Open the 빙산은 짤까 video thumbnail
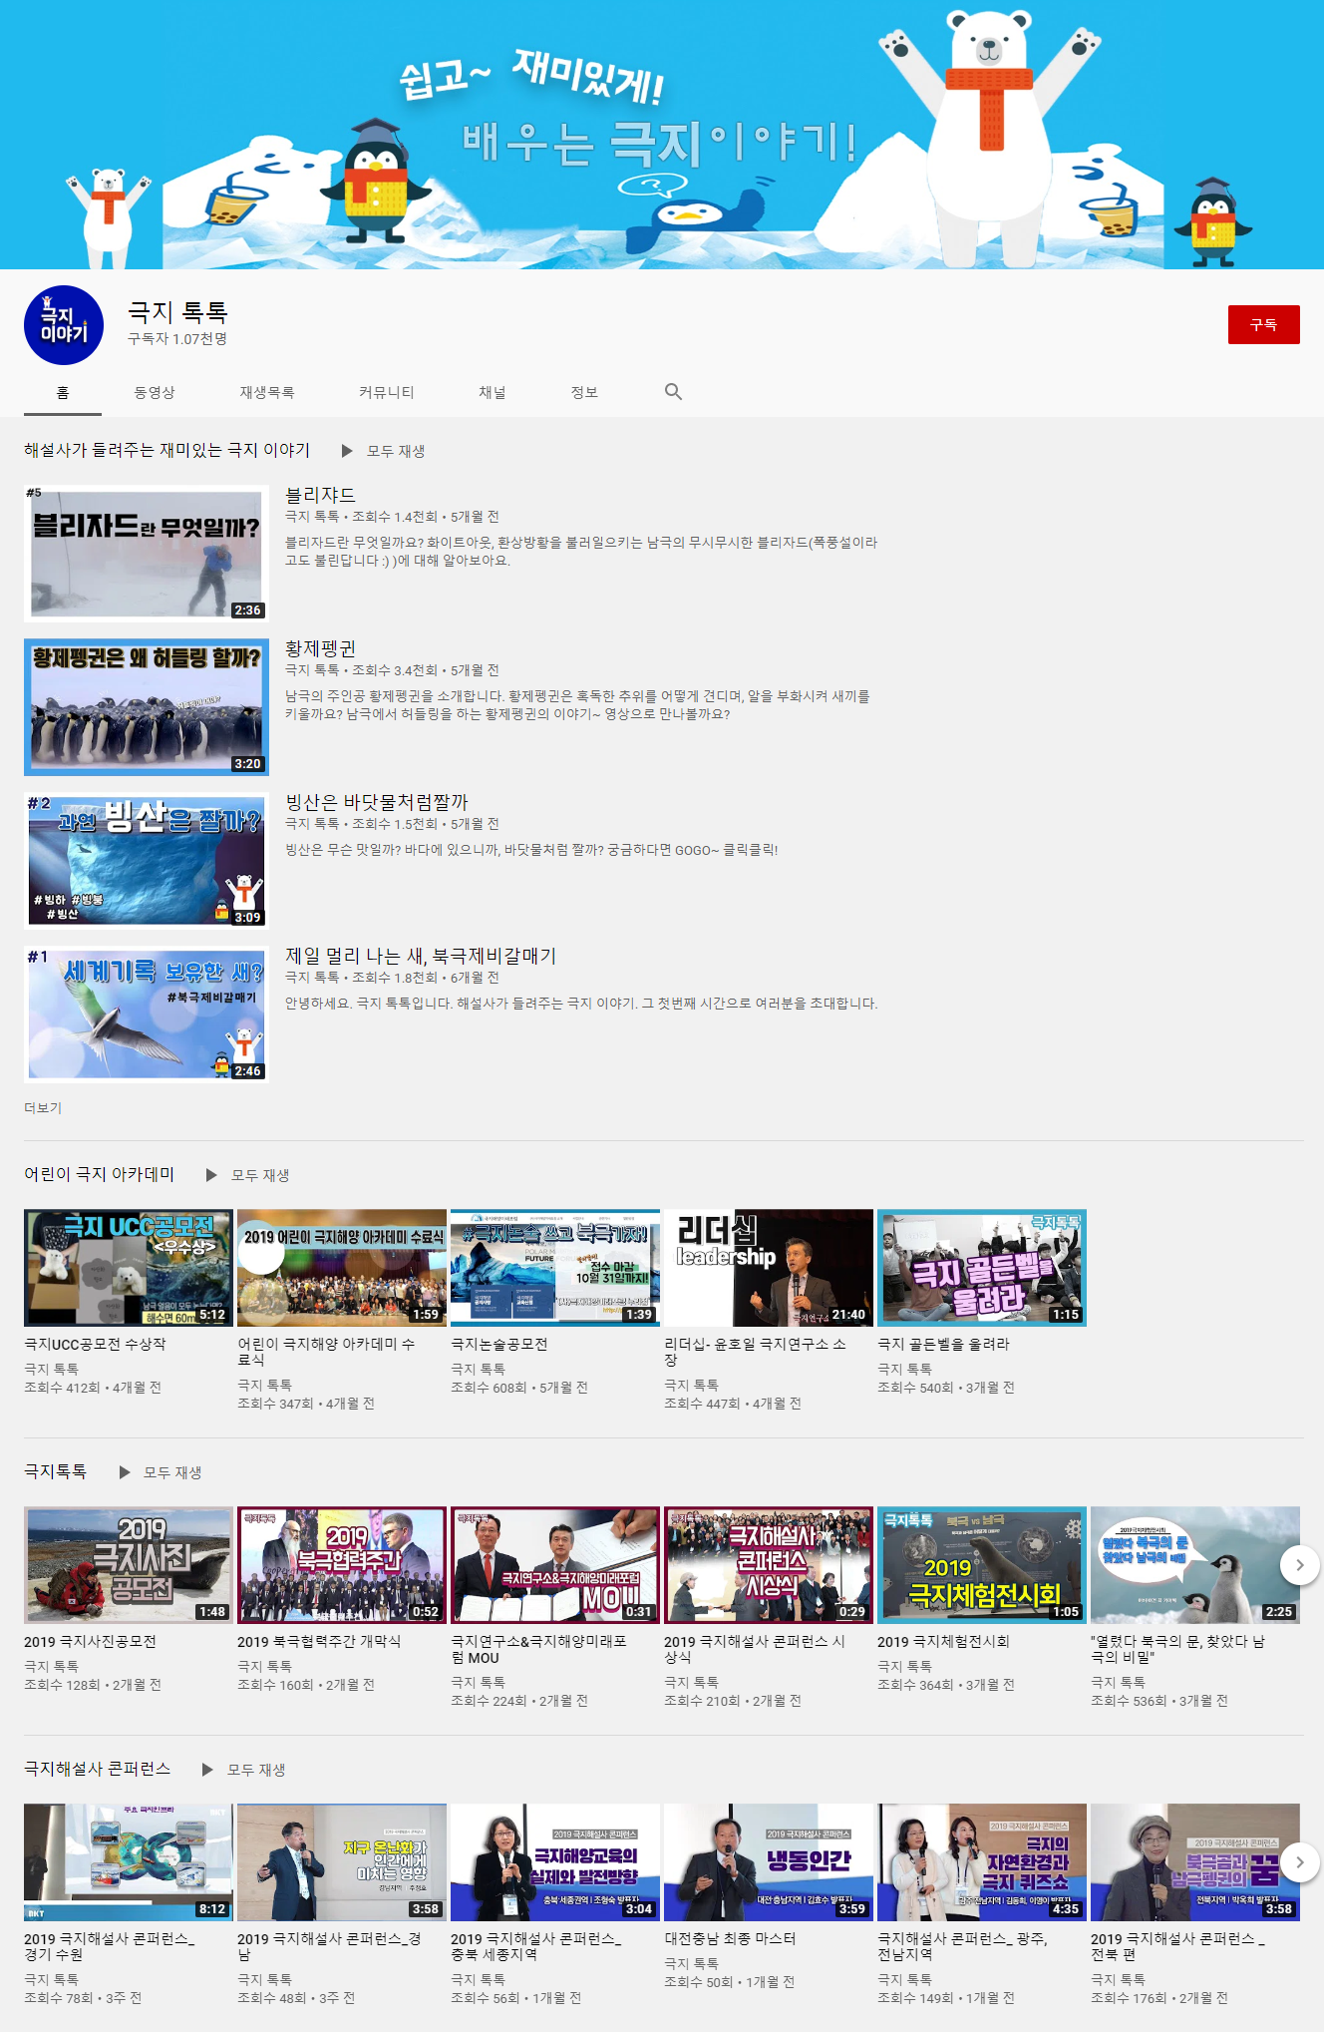 [147, 861]
